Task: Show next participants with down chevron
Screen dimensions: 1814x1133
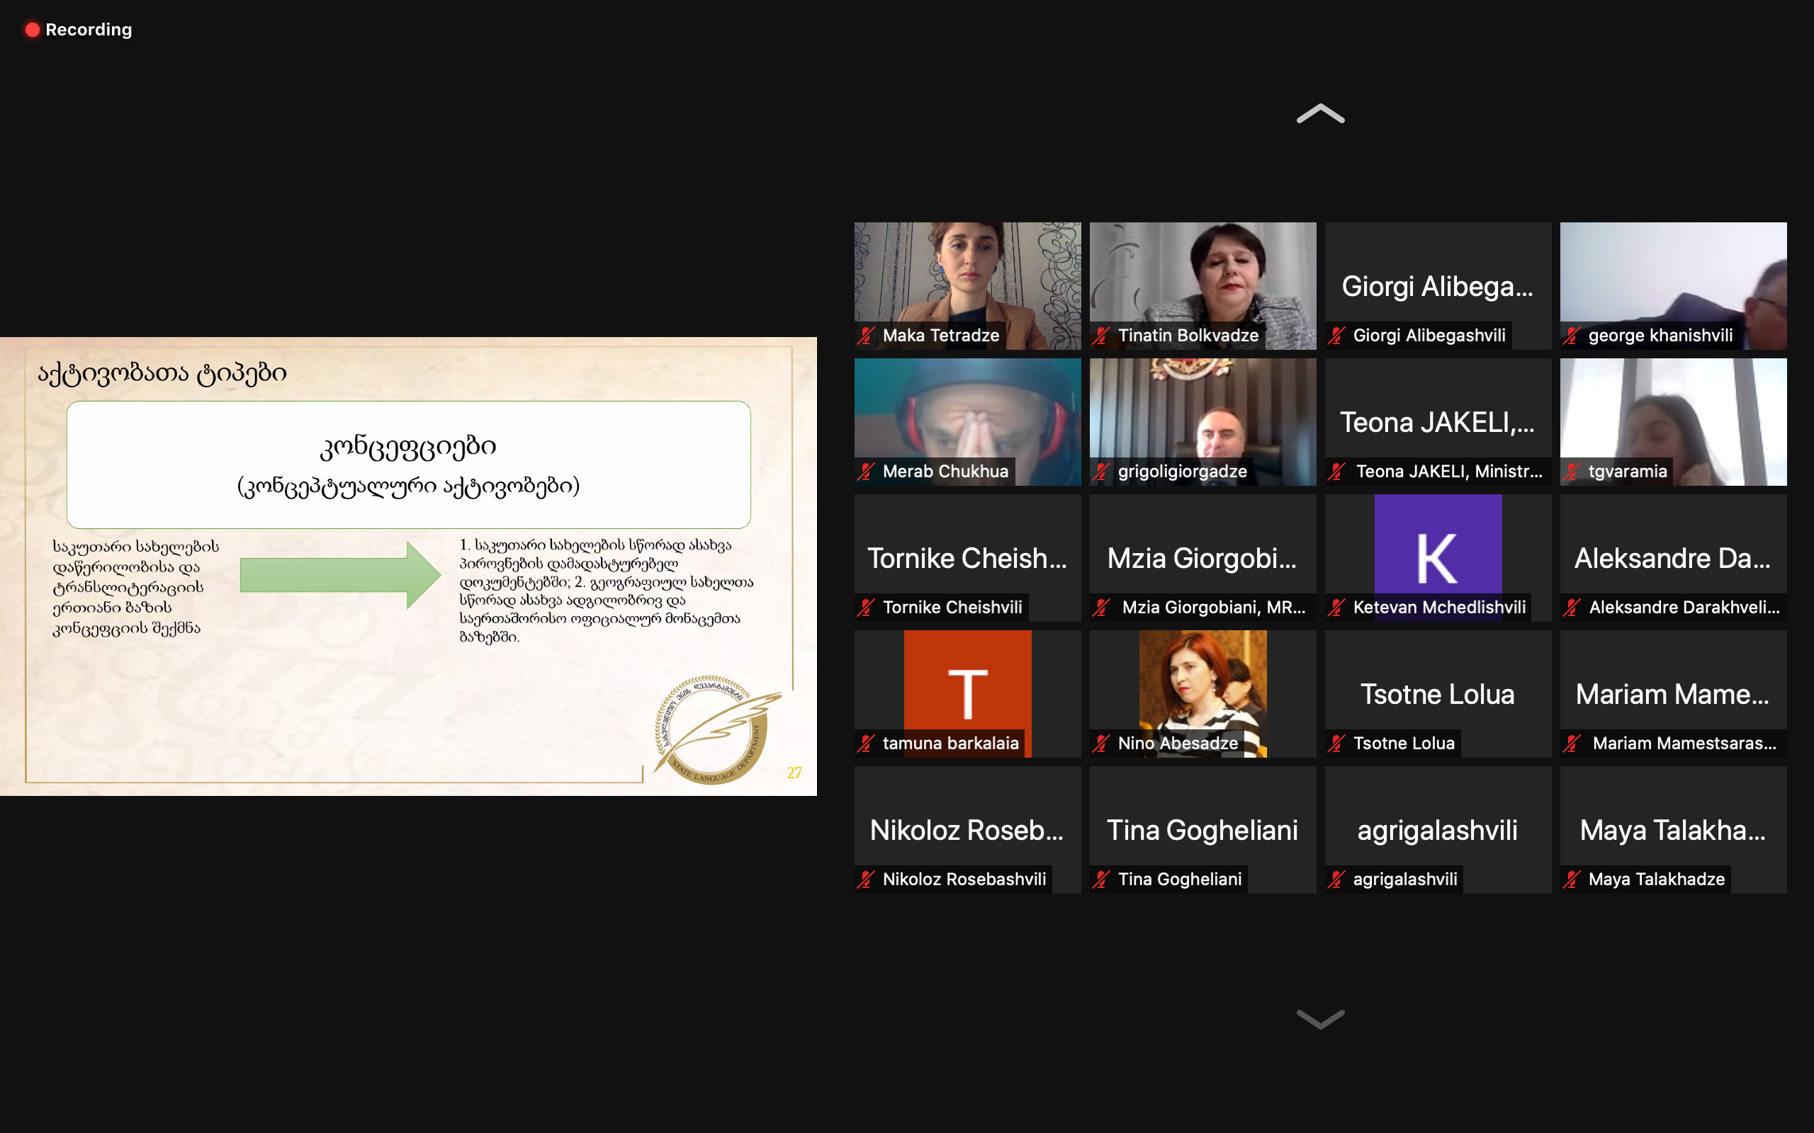Action: tap(1320, 1019)
